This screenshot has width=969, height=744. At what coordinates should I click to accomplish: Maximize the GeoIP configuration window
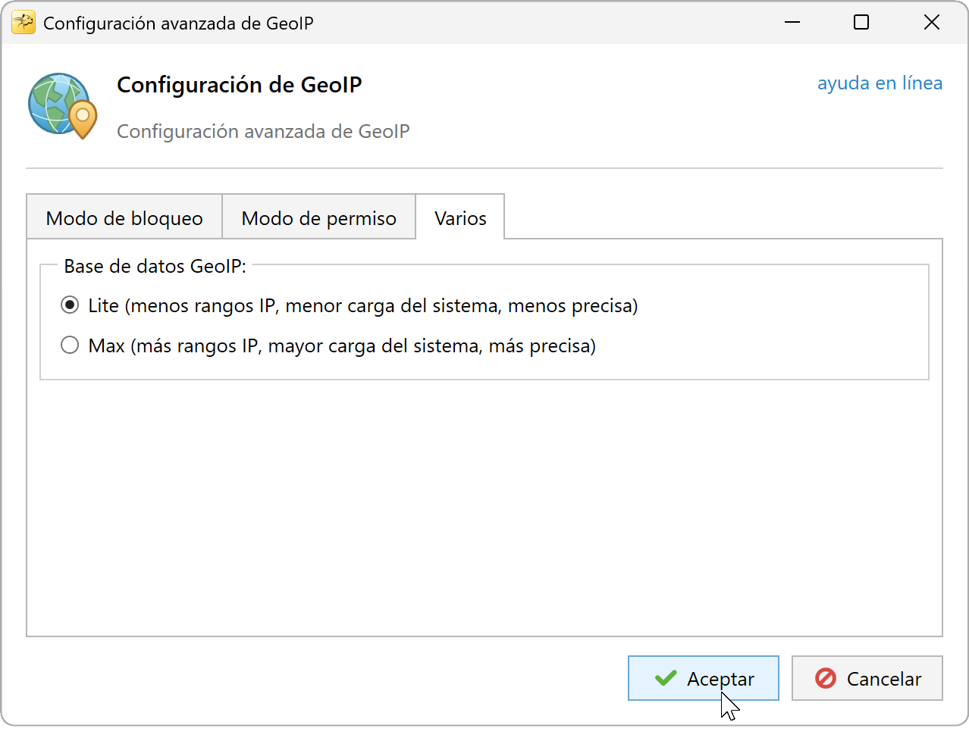pos(861,23)
